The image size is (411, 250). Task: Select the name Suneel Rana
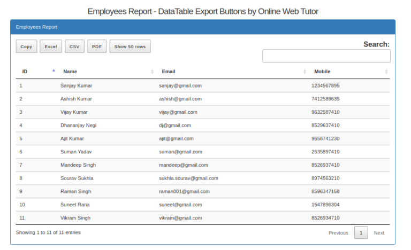pos(75,205)
